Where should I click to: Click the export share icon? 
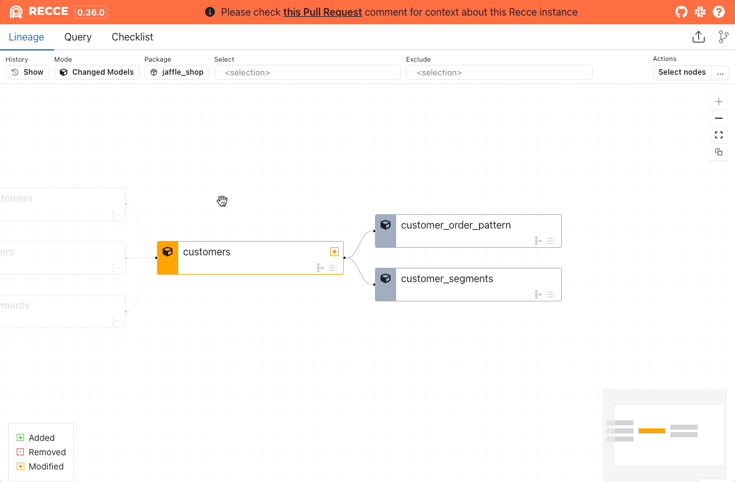click(x=698, y=37)
